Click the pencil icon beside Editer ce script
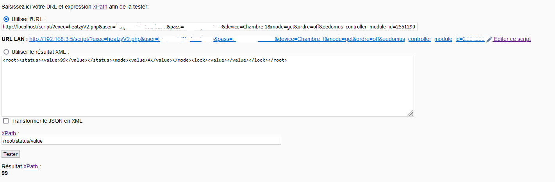Viewport: 555px width, 182px height. click(x=489, y=39)
